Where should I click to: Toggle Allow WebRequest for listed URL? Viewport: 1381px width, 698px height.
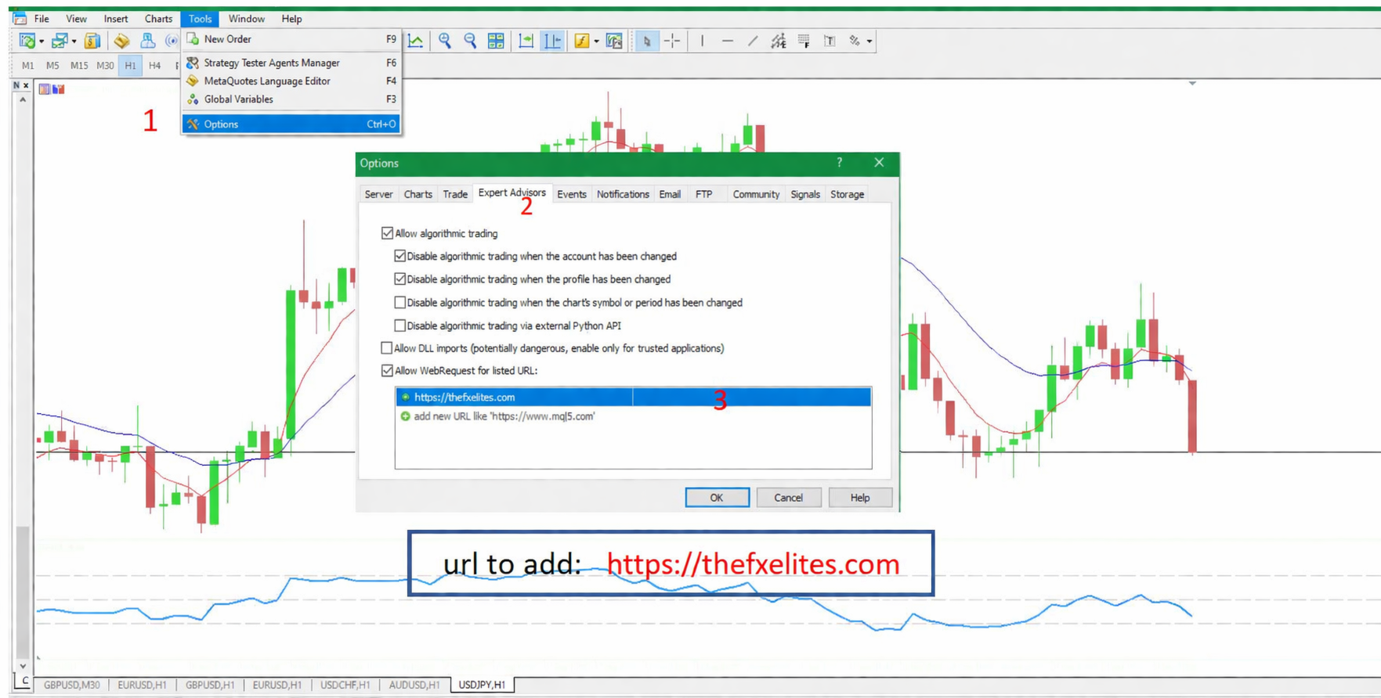[x=387, y=371]
